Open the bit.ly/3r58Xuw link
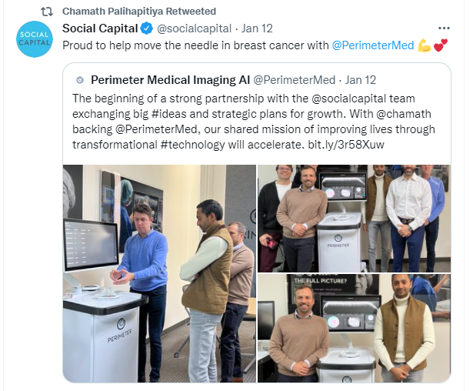The height and width of the screenshot is (391, 473). [346, 145]
